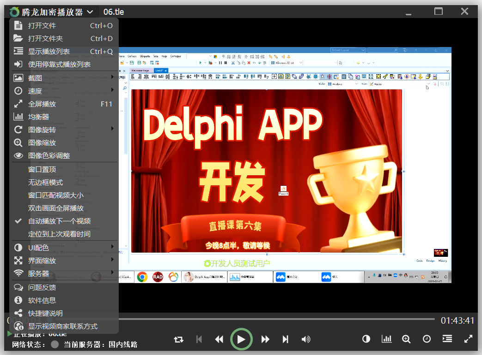
Task: Select 打开文件 from the menu
Action: [x=64, y=25]
